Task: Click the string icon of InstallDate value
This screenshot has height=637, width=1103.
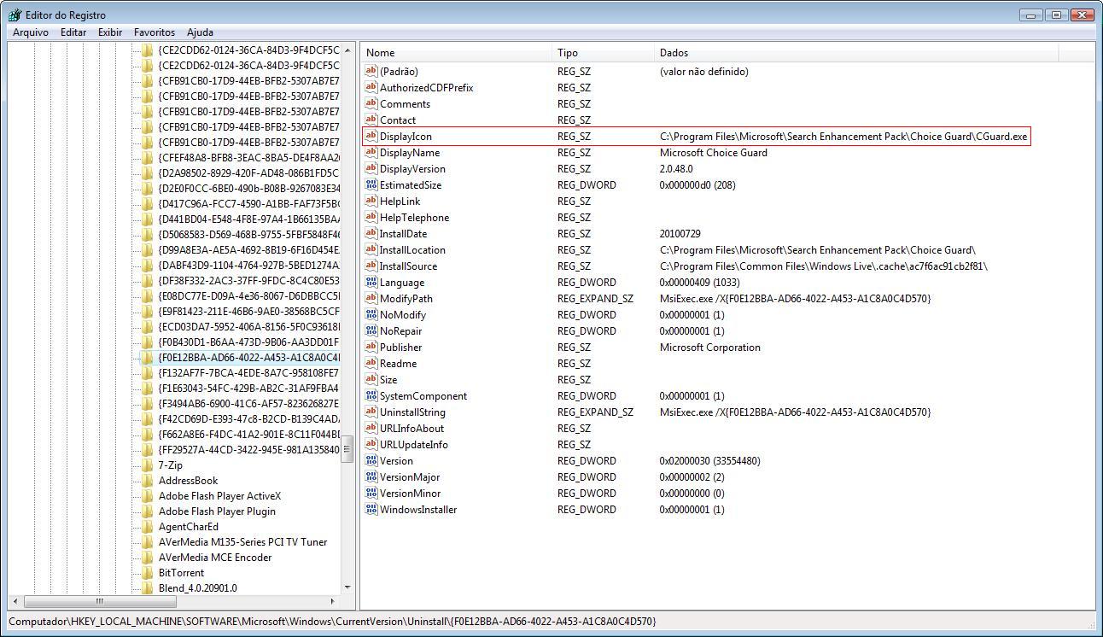Action: click(x=371, y=233)
